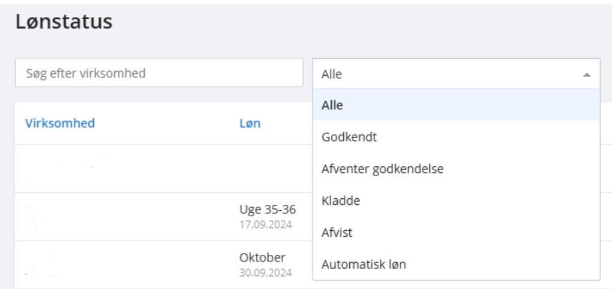Open the 'Oktober' payroll entry

262,258
